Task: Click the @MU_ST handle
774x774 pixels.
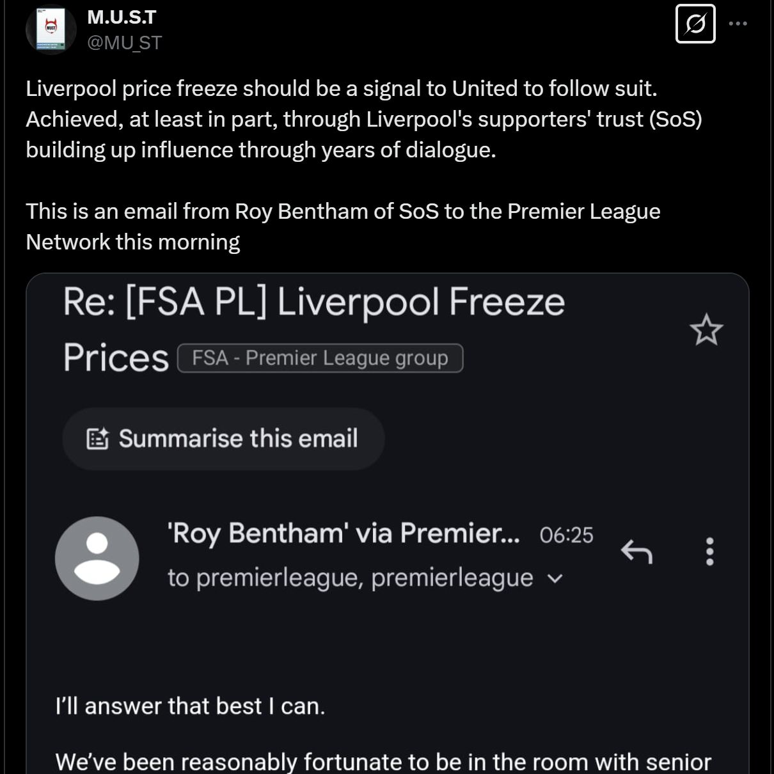Action: point(124,42)
